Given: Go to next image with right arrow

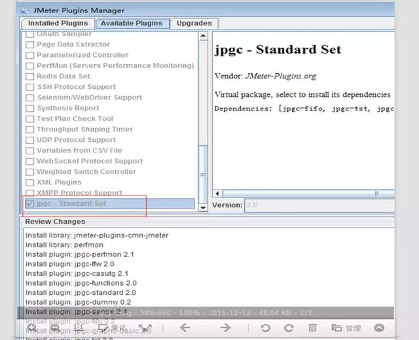Looking at the screenshot, I should click(225, 328).
